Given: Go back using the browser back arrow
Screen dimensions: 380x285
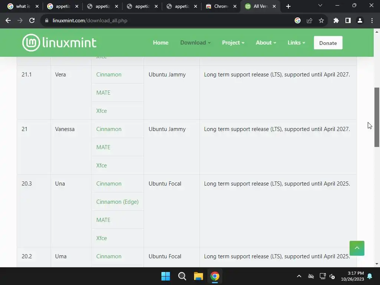Looking at the screenshot, I should 8,21.
